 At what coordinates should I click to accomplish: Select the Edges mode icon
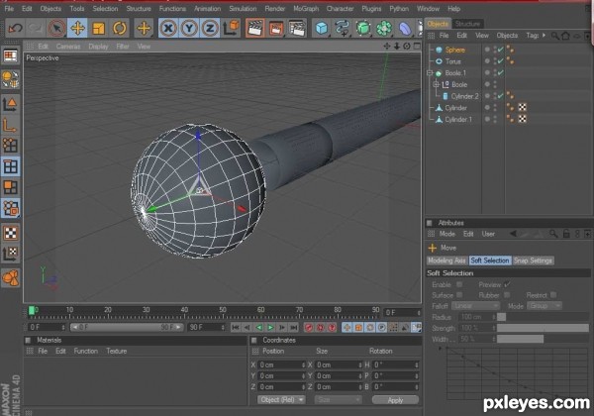point(10,166)
